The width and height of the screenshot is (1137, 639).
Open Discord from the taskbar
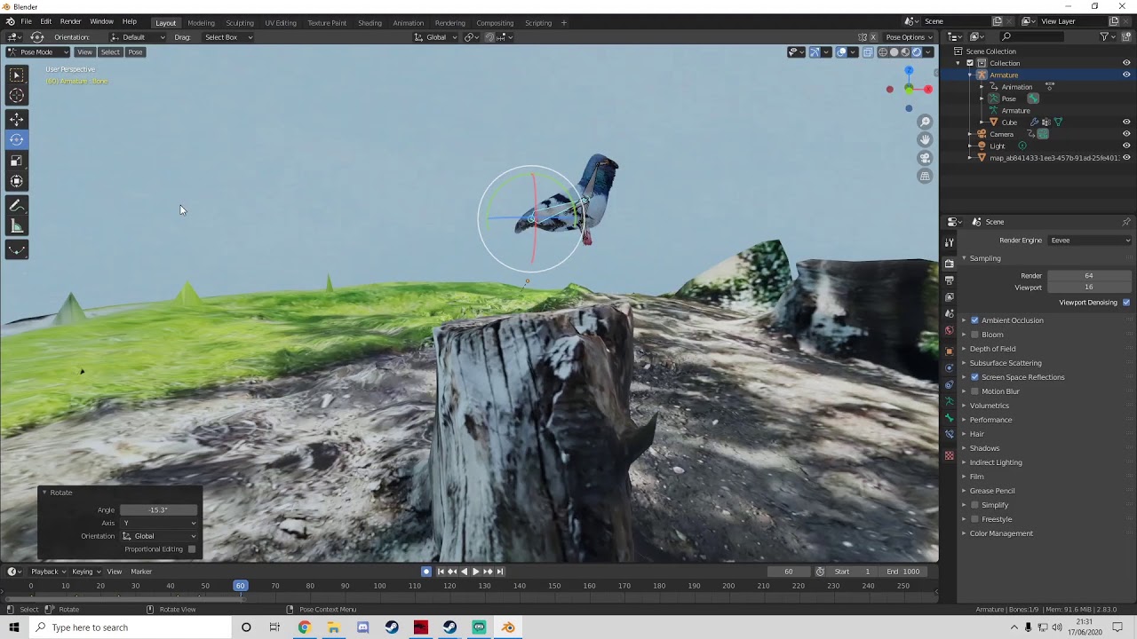362,627
